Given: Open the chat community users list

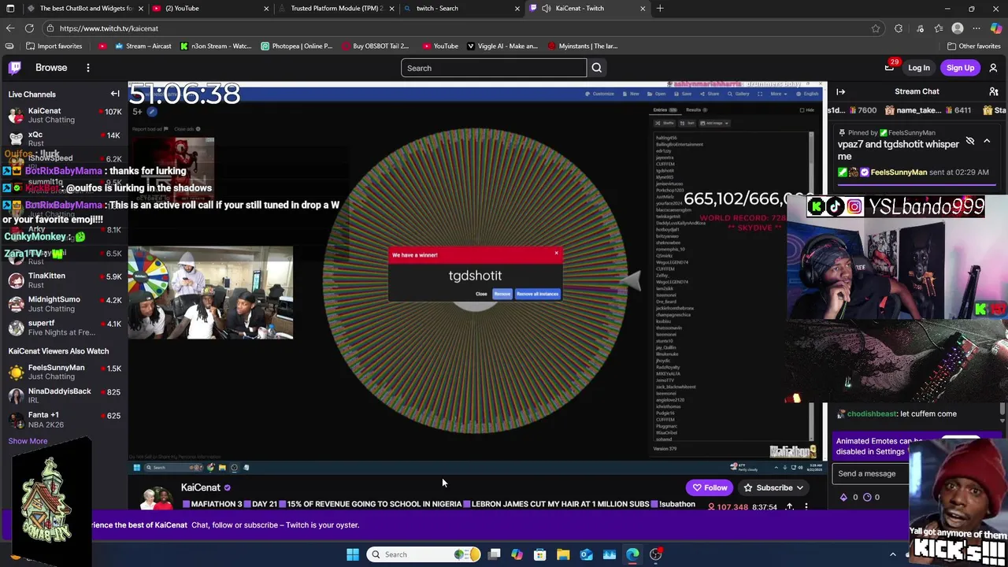Looking at the screenshot, I should (994, 92).
